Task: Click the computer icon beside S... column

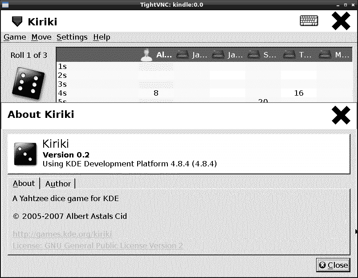Action: [253, 55]
